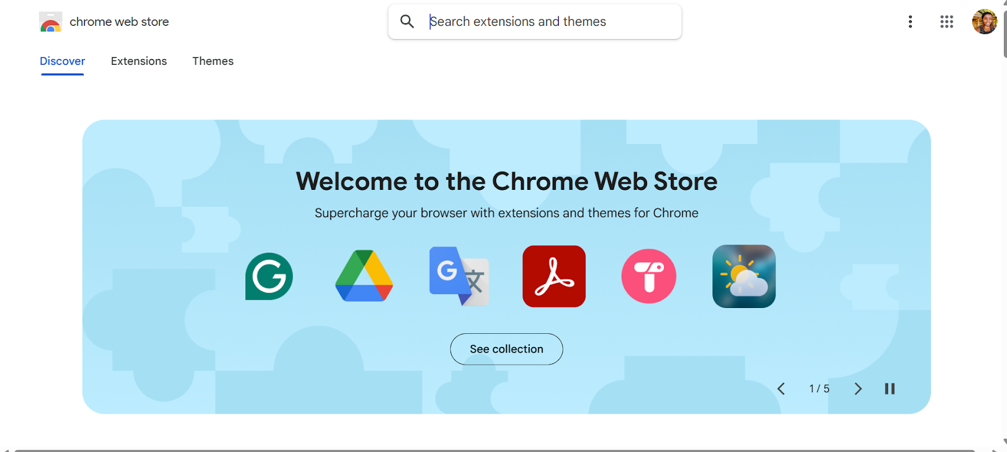The width and height of the screenshot is (1007, 452).
Task: Open the three-dot more options menu
Action: [x=910, y=22]
